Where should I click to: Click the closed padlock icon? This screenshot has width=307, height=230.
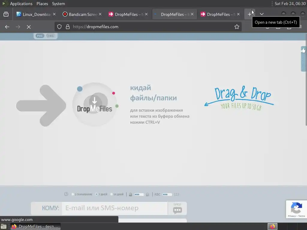tap(147, 194)
